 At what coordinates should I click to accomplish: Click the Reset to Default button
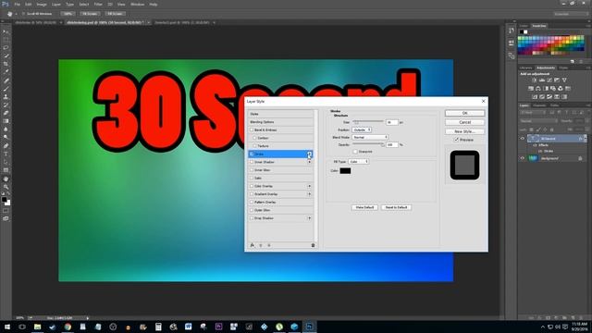click(396, 207)
